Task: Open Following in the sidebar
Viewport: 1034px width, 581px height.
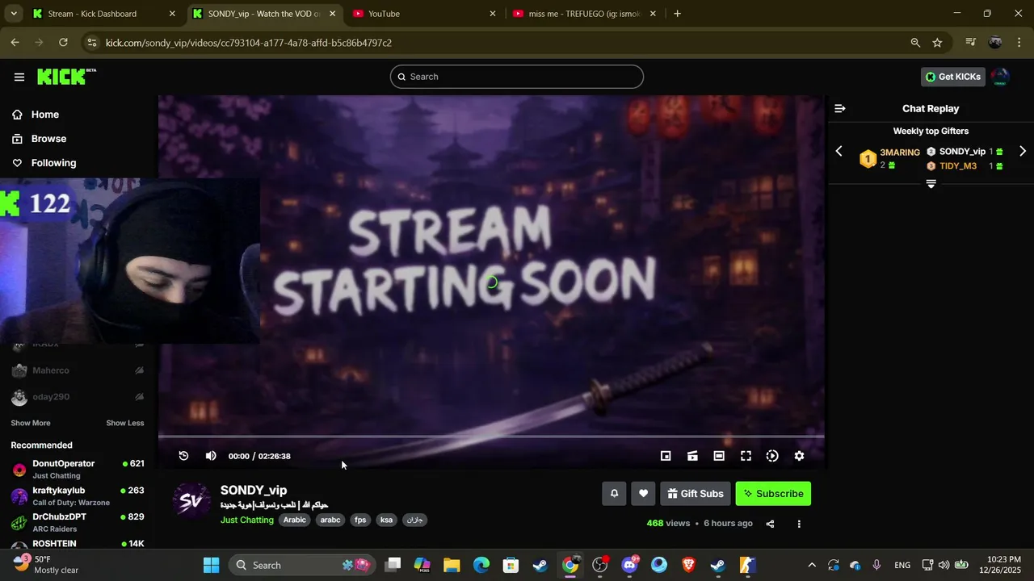Action: (x=53, y=163)
